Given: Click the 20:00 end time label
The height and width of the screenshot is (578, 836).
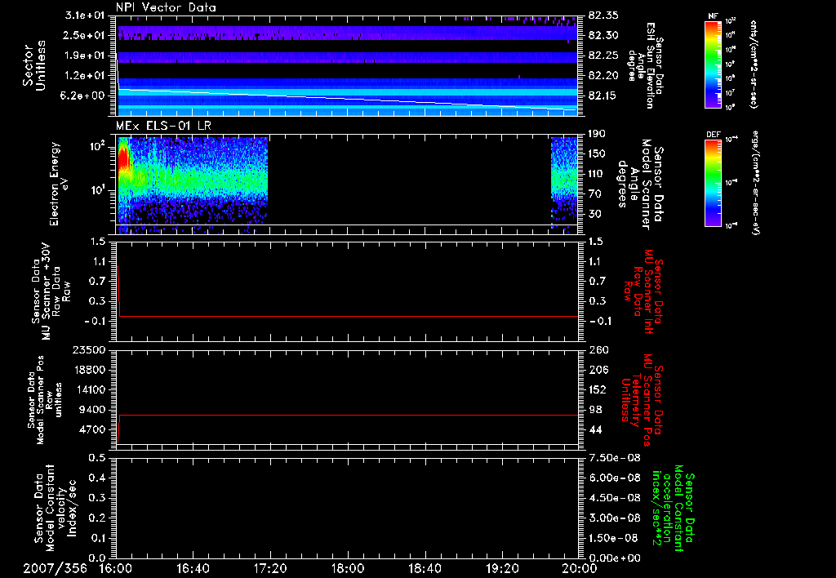Looking at the screenshot, I should (x=578, y=568).
